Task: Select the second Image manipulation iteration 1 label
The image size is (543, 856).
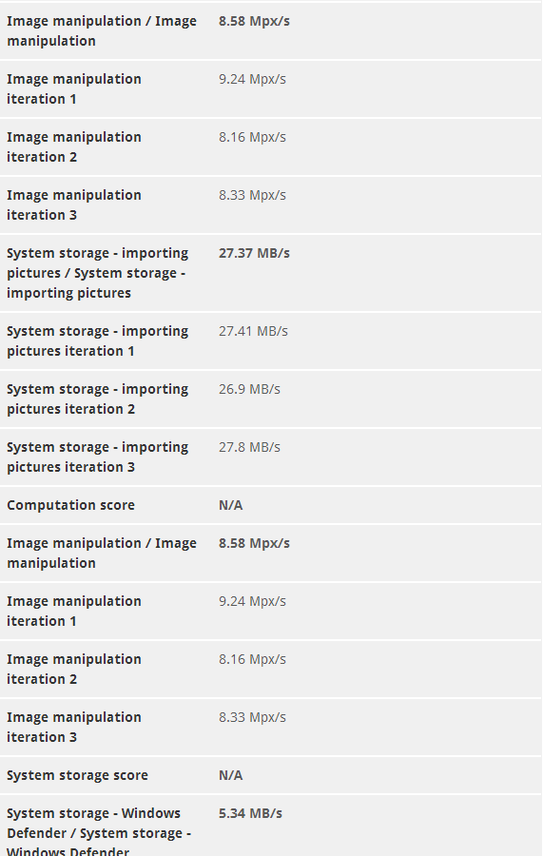Action: point(73,611)
